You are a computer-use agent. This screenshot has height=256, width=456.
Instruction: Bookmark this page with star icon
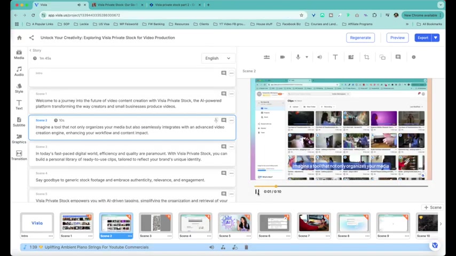[x=302, y=15]
